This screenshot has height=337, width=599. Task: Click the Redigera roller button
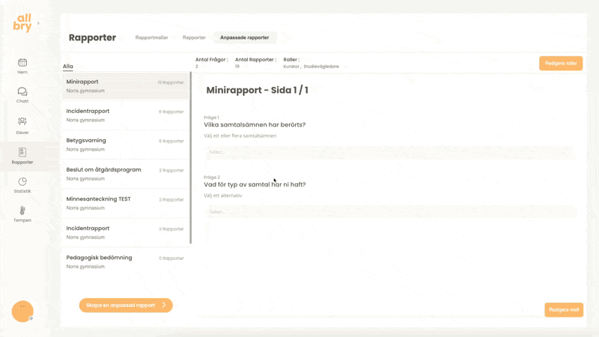(x=560, y=64)
